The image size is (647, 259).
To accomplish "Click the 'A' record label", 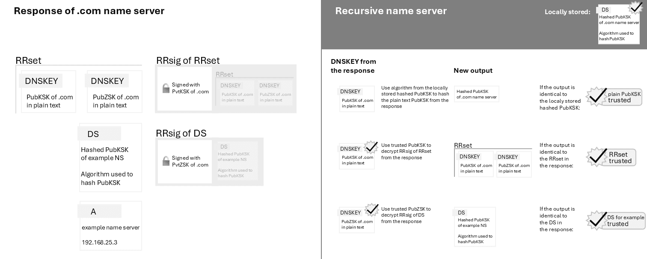I will 99,211.
